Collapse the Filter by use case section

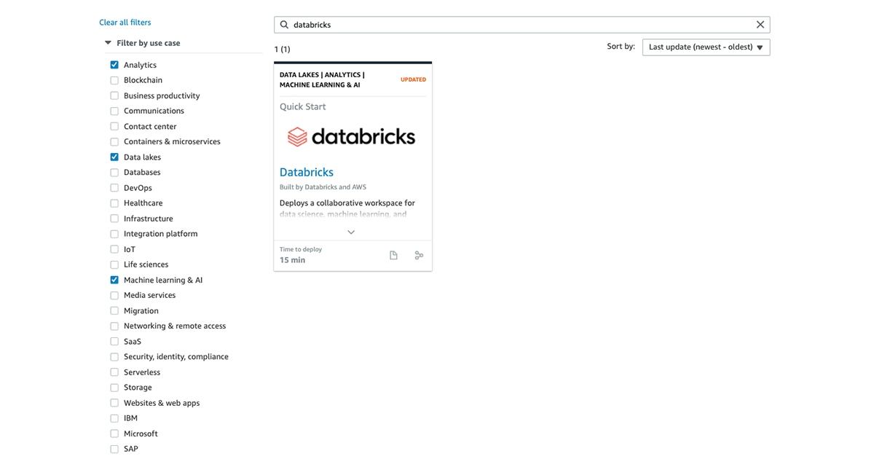(x=109, y=43)
